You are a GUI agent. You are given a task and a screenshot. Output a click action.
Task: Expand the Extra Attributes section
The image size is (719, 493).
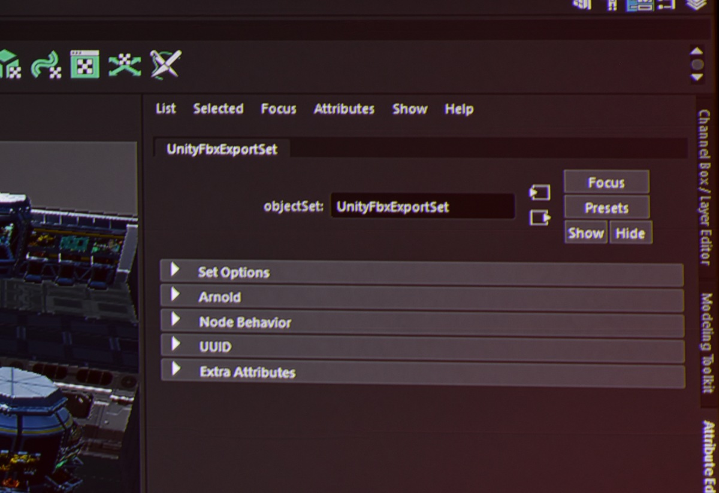tap(422, 374)
